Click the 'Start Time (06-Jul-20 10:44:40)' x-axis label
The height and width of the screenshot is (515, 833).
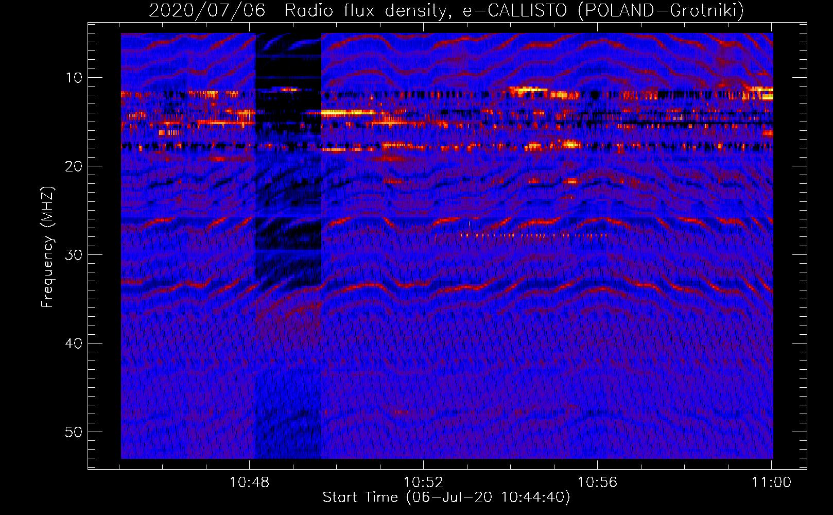pyautogui.click(x=446, y=497)
